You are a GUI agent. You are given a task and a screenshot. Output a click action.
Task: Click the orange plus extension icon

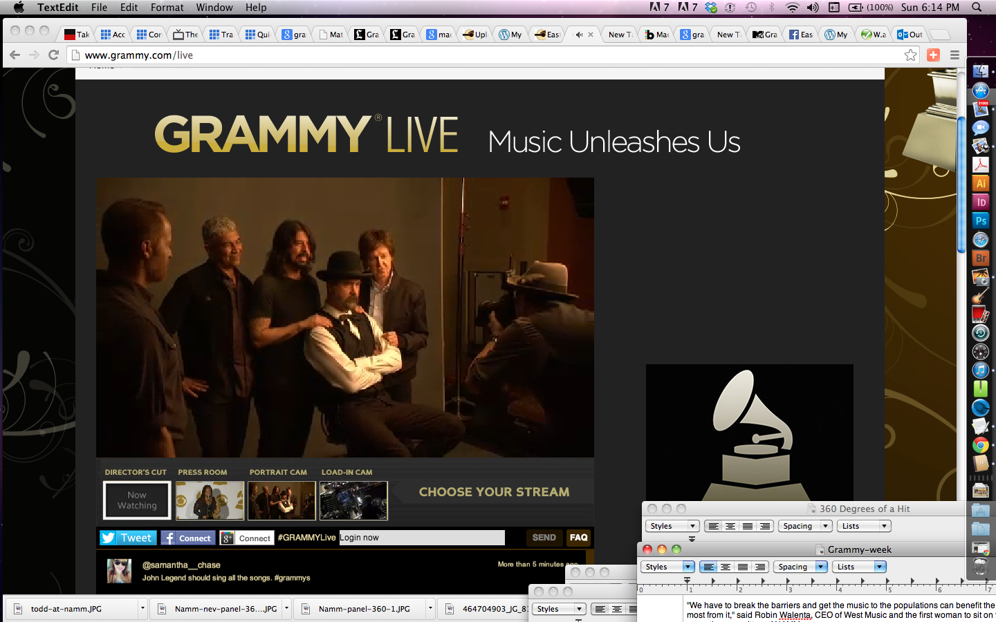[x=933, y=55]
